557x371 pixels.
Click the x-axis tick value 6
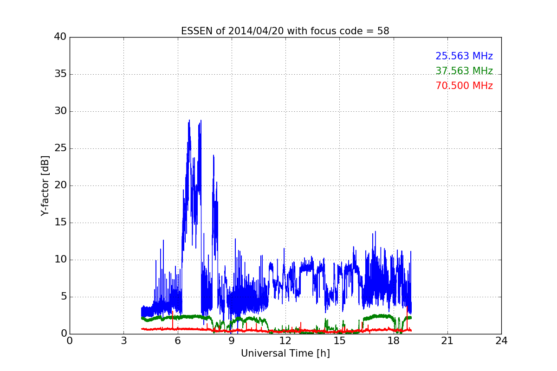(x=178, y=341)
